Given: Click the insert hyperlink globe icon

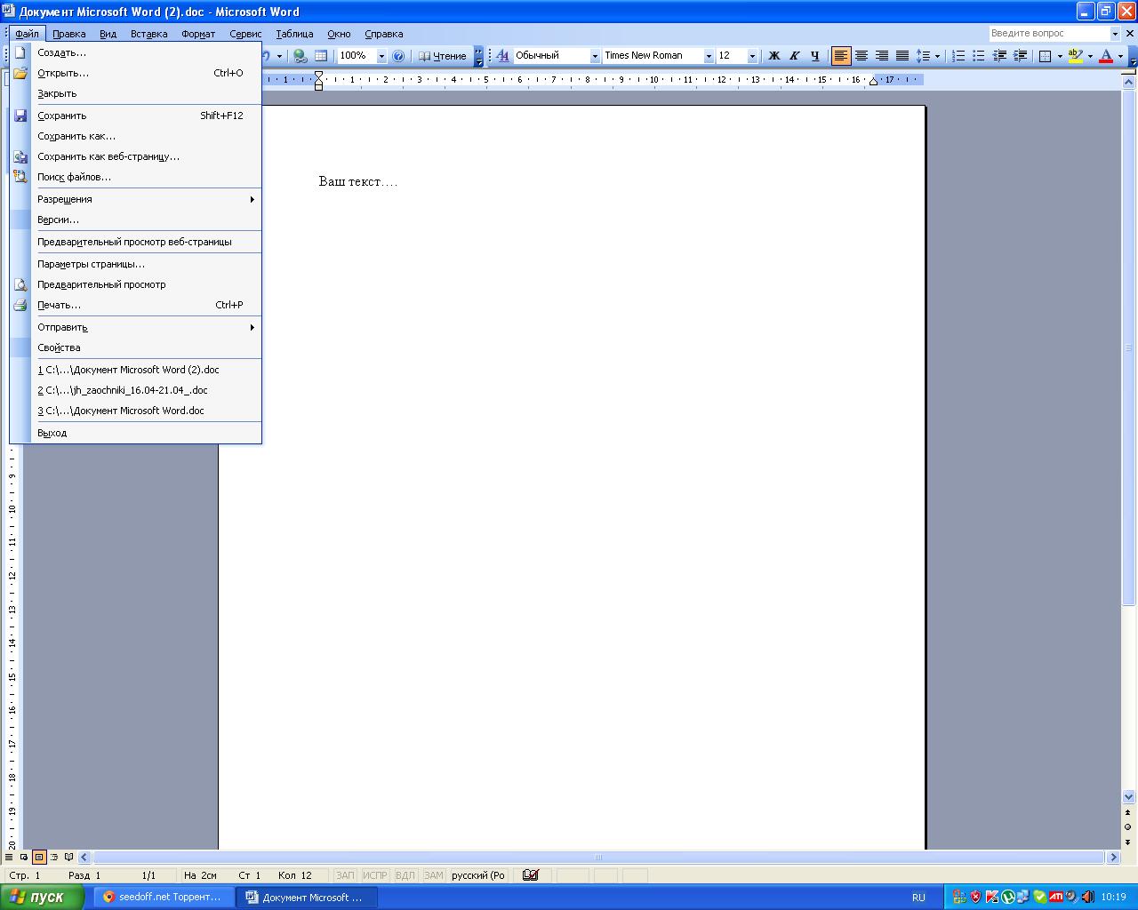Looking at the screenshot, I should point(301,56).
